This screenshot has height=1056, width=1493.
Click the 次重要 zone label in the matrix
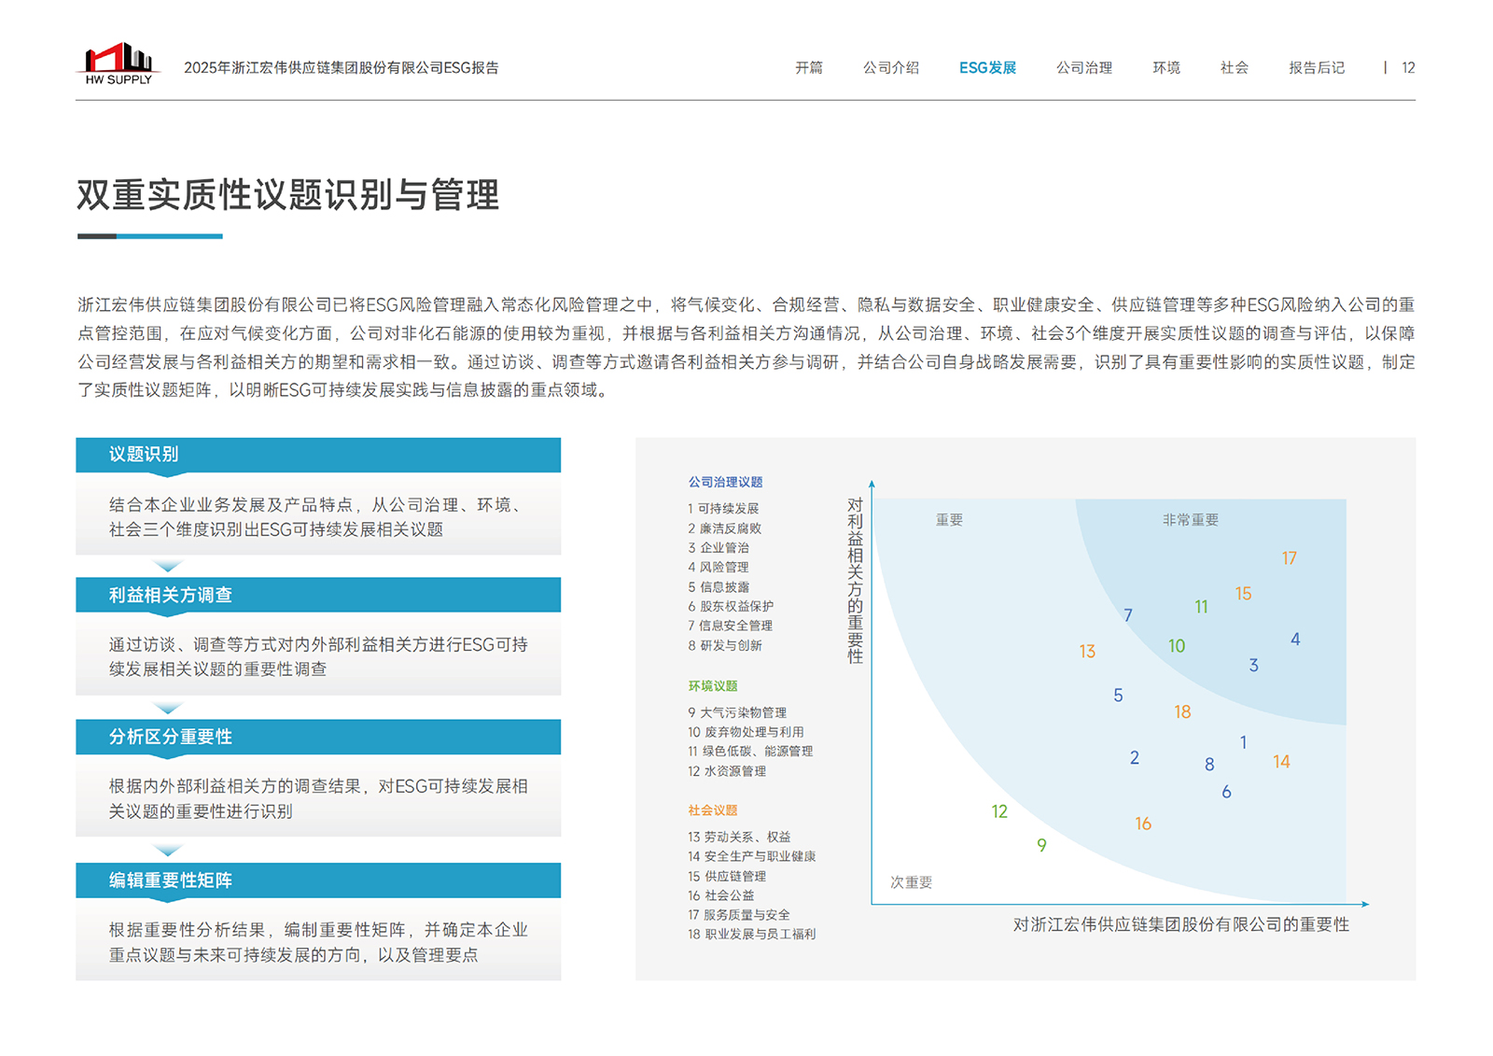(911, 882)
